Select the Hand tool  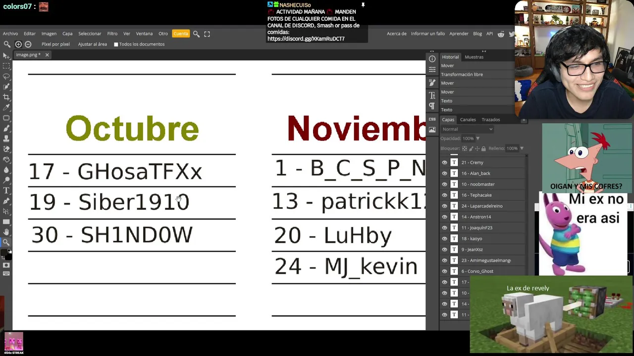6,232
